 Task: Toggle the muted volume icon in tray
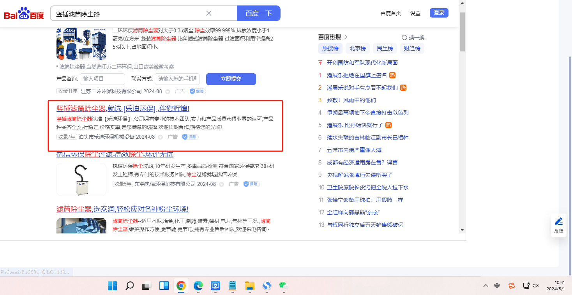(x=536, y=286)
